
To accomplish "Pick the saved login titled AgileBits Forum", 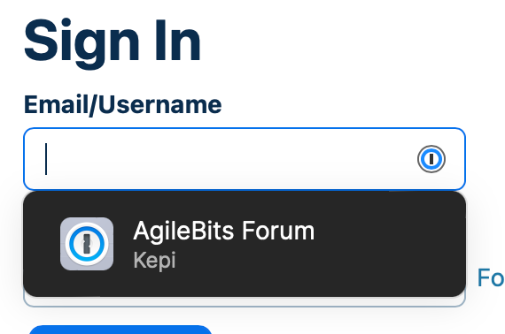I will point(224,231).
